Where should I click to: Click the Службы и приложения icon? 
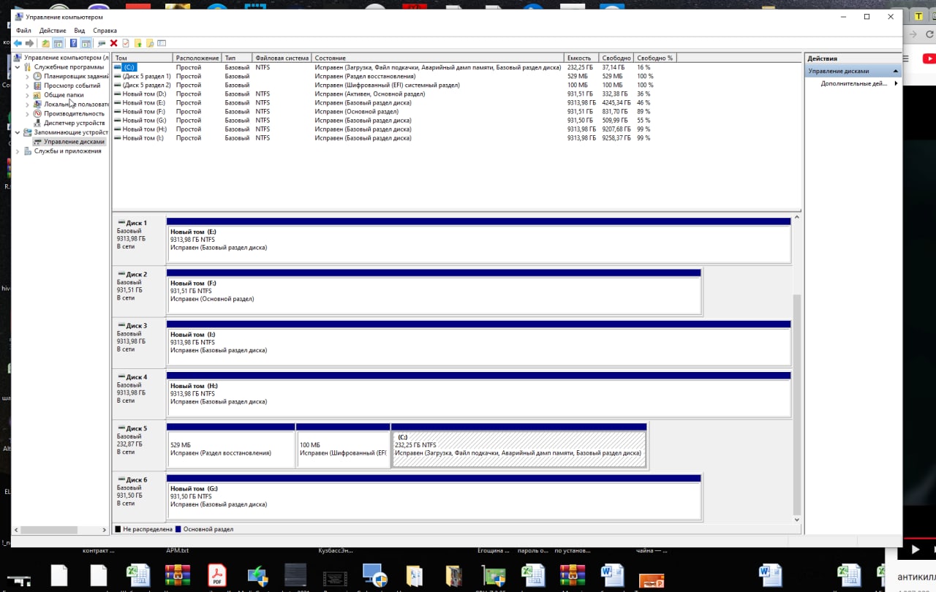(x=28, y=151)
